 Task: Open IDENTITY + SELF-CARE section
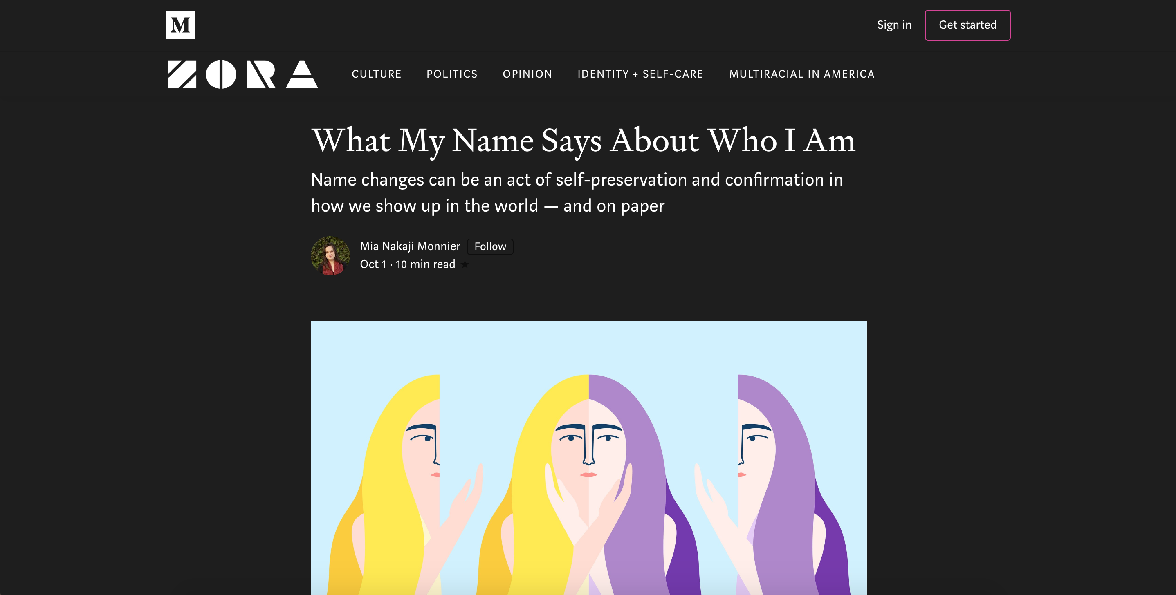[x=640, y=74]
